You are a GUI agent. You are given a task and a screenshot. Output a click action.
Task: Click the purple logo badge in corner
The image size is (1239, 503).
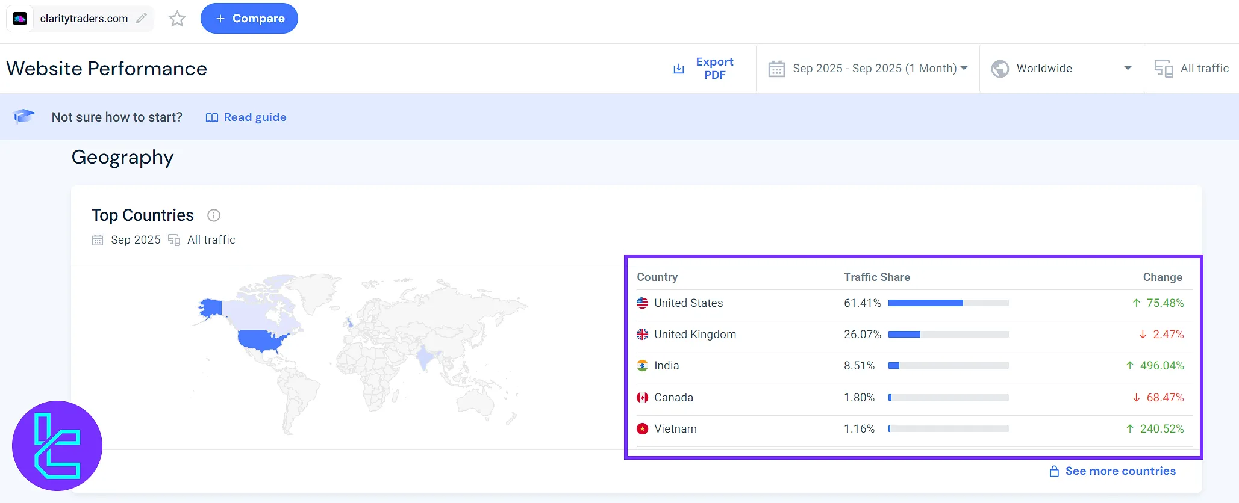tap(57, 446)
